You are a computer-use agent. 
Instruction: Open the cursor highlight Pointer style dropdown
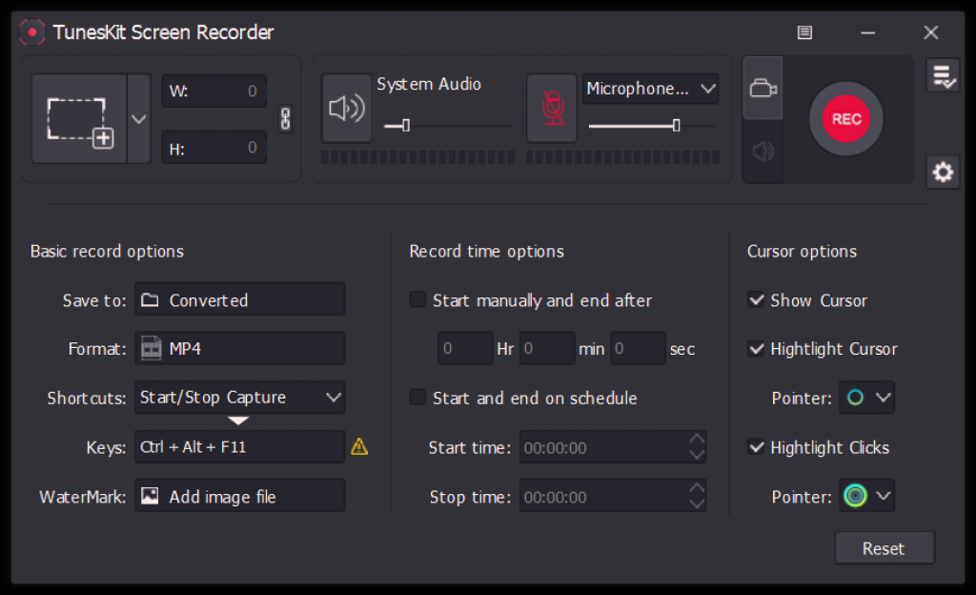click(x=867, y=397)
